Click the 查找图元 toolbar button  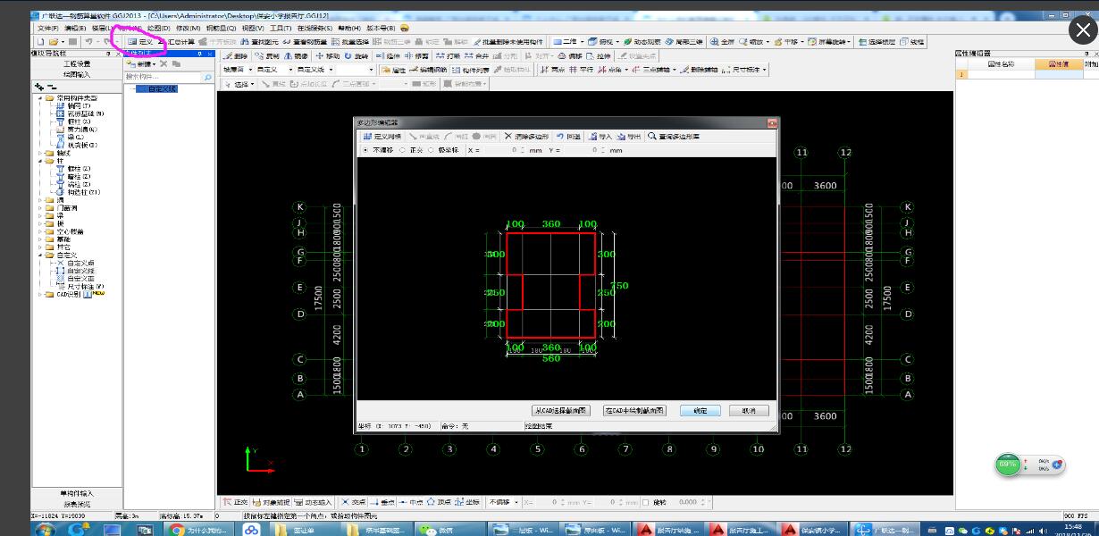pyautogui.click(x=260, y=42)
